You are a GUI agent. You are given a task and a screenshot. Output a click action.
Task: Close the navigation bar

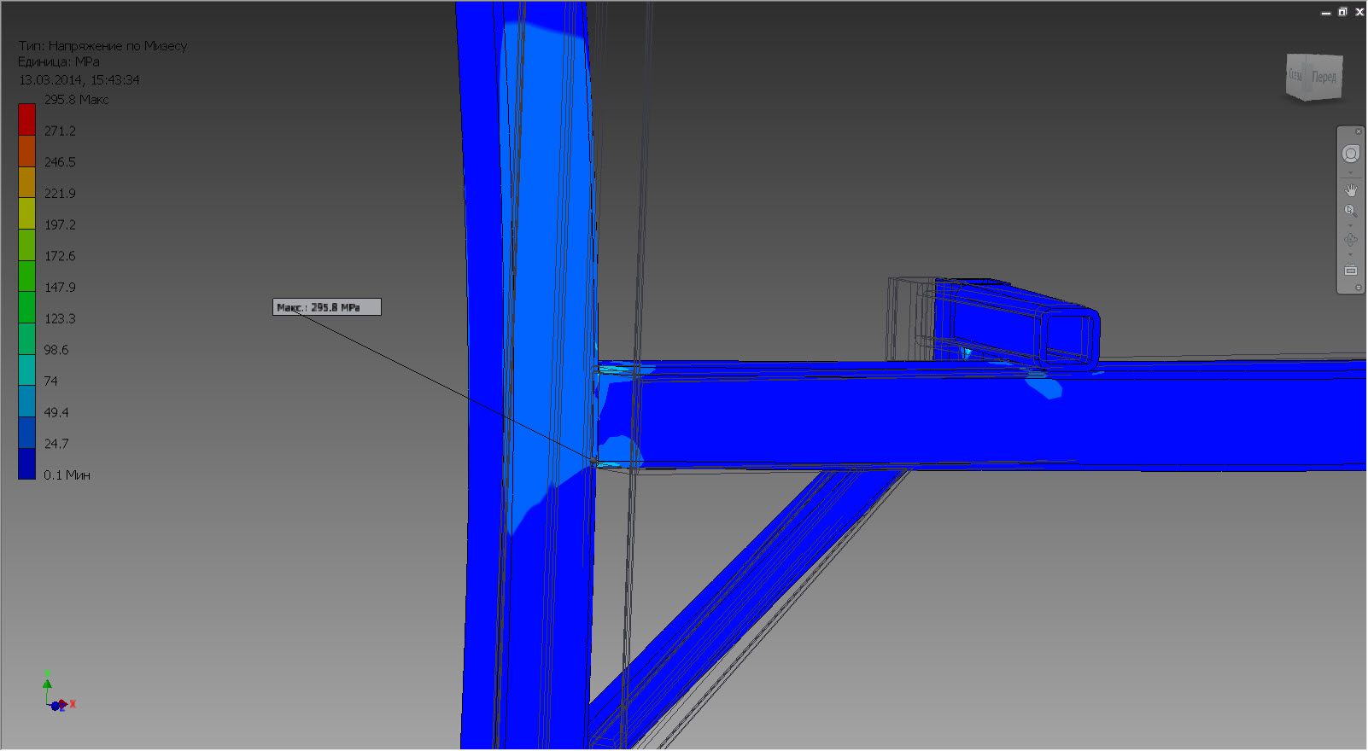(1359, 131)
